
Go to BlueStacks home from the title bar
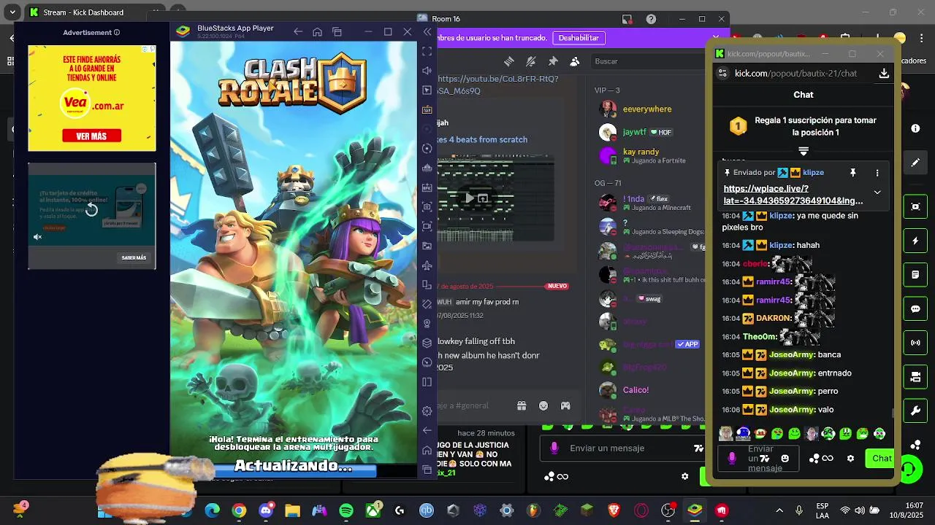317,32
